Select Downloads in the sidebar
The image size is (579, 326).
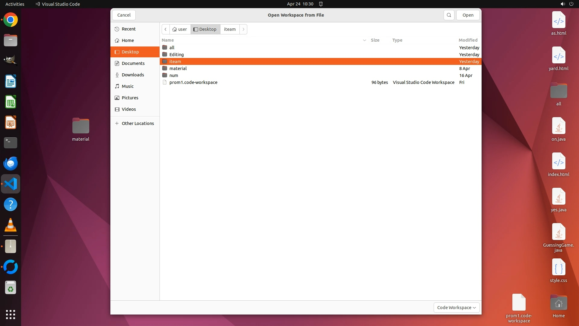(133, 75)
